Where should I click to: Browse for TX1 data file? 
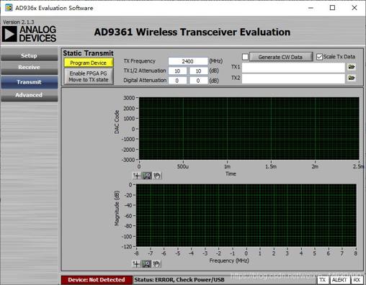coord(352,67)
